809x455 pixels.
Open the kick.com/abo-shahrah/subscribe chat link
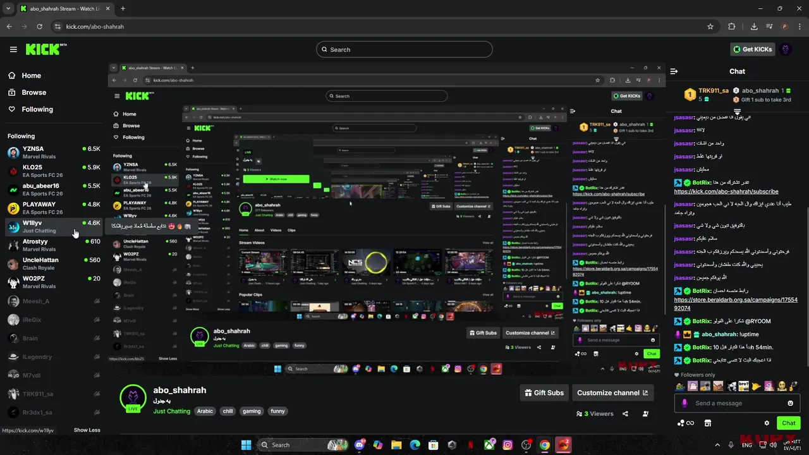click(726, 191)
